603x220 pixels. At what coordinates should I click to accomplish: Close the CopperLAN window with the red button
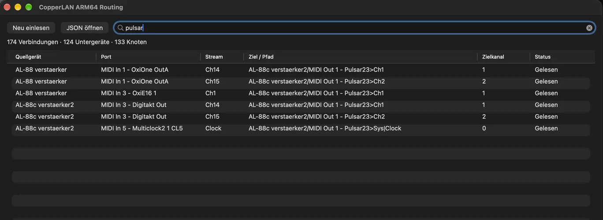point(7,7)
